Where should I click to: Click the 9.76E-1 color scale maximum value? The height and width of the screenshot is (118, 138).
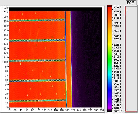point(117,7)
